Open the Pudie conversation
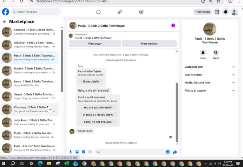 click(29, 135)
